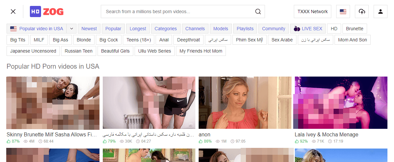394x162 pixels.
Task: Open the thumbnail of the anon video
Action: (245, 103)
